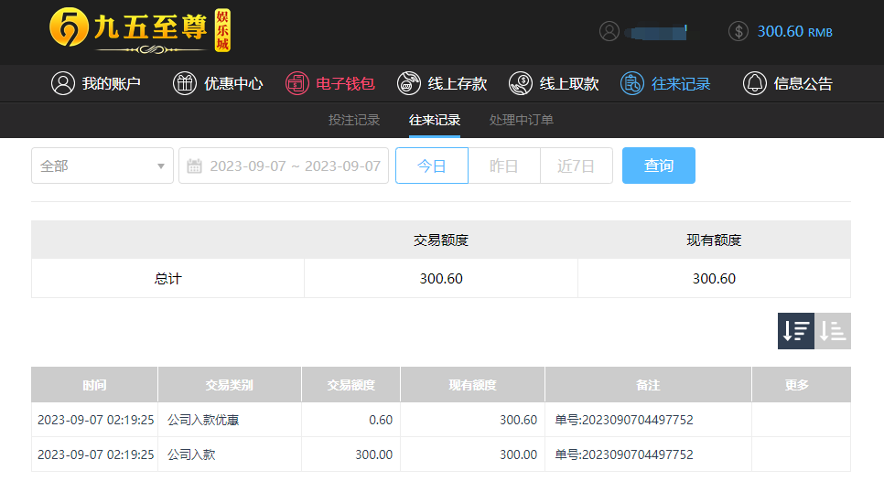Select the 往来记录 sub-tab

(x=435, y=120)
